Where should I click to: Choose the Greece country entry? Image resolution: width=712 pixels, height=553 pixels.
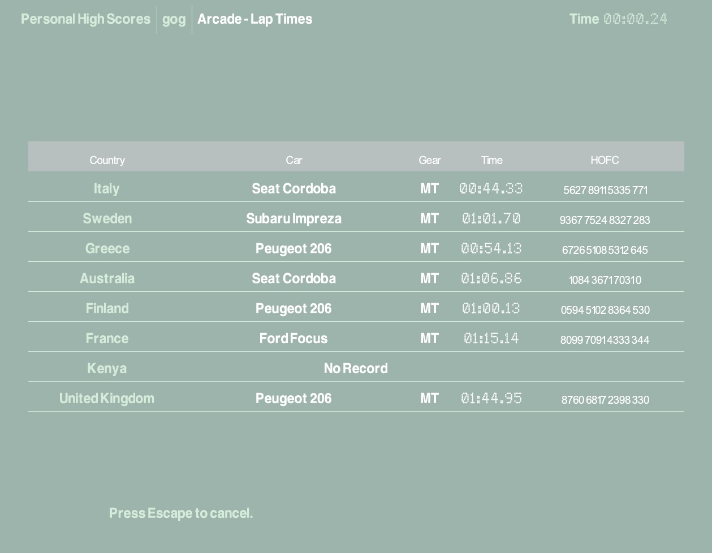coord(107,249)
